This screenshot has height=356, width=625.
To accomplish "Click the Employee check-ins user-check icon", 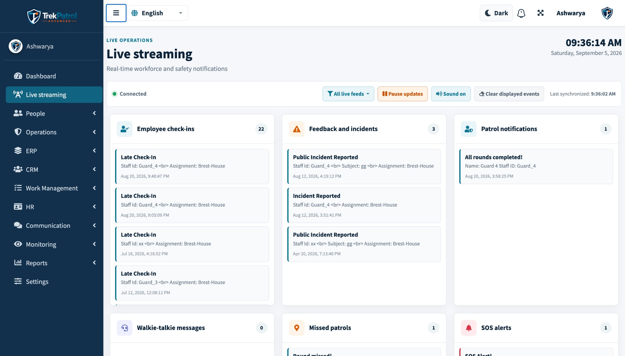I will 125,129.
